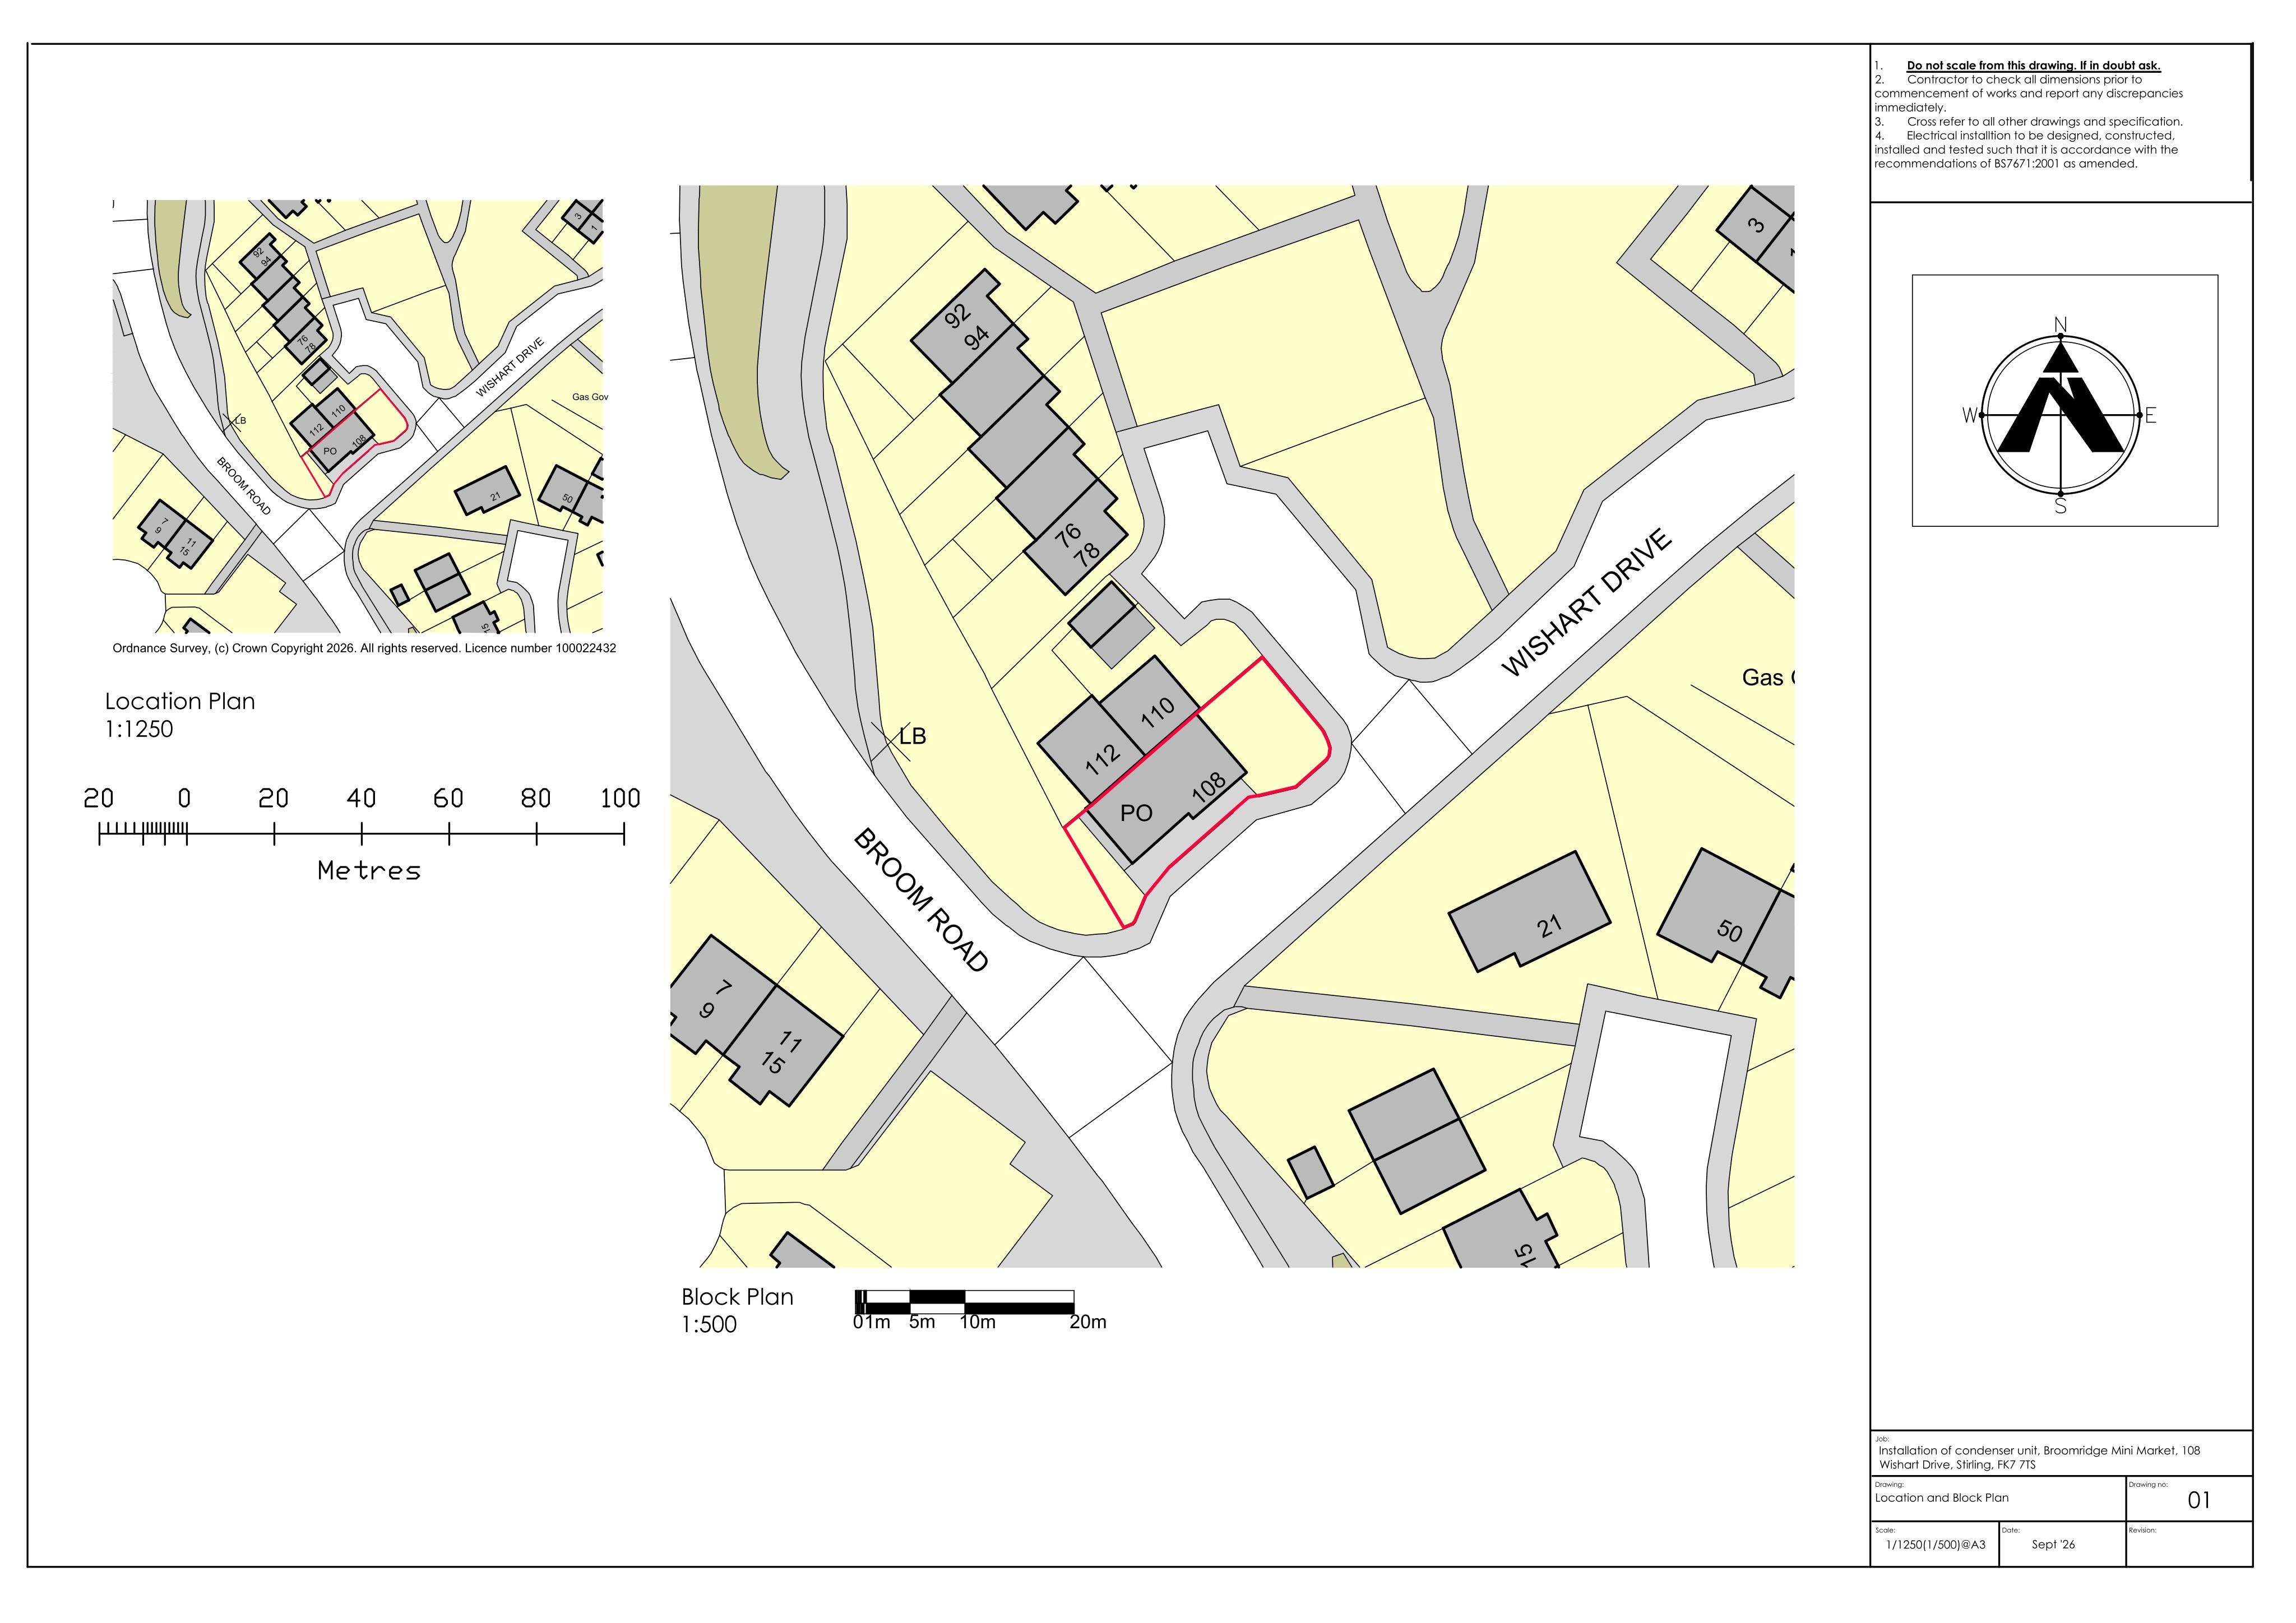Click the '20m' label on block scale bar
2296x1623 pixels.
point(1088,1322)
